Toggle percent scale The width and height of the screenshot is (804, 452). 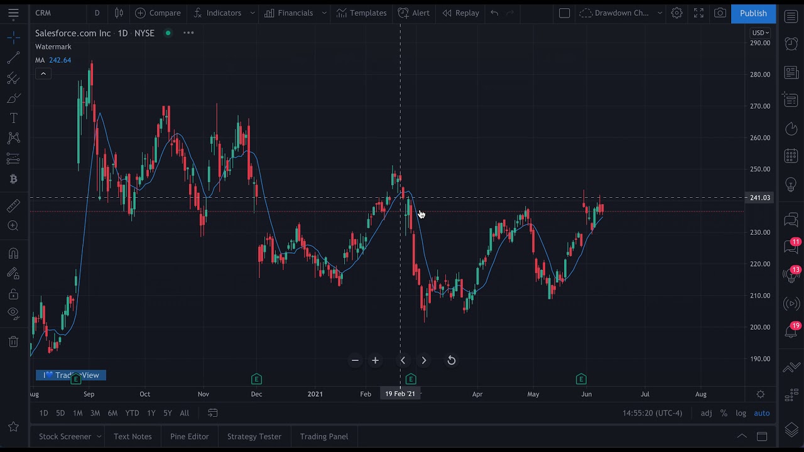coord(724,412)
